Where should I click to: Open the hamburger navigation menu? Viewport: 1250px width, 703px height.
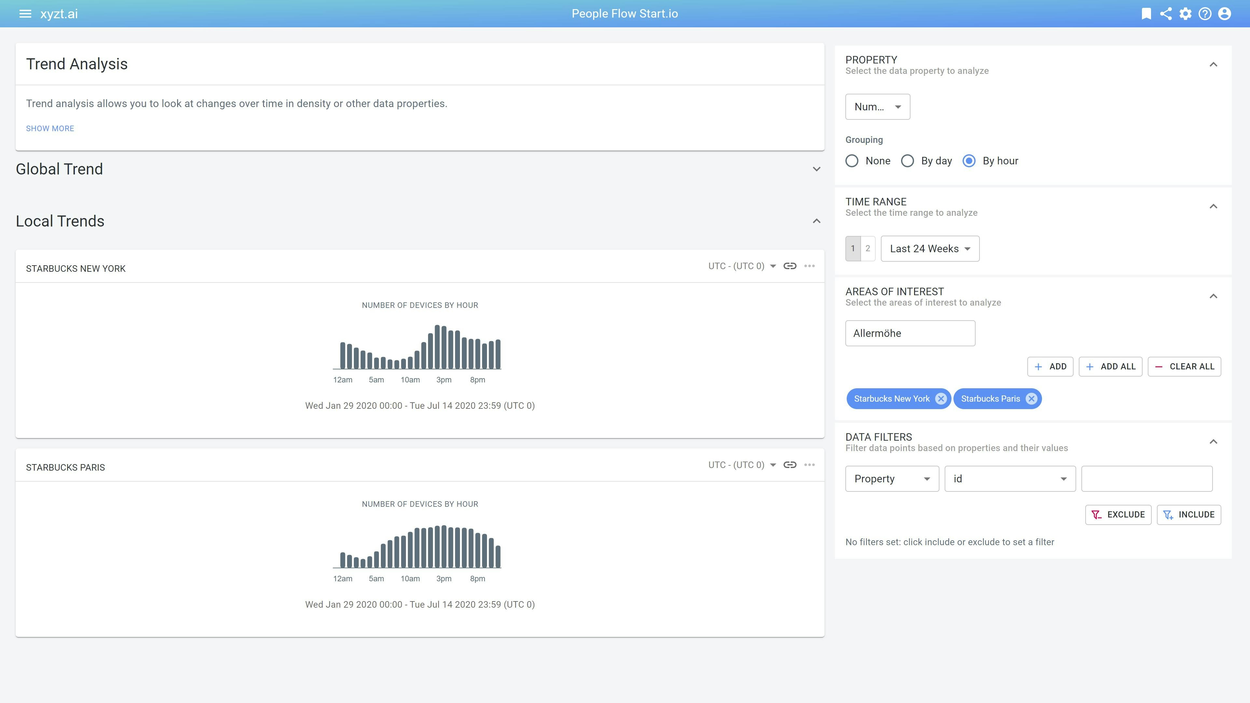point(25,14)
